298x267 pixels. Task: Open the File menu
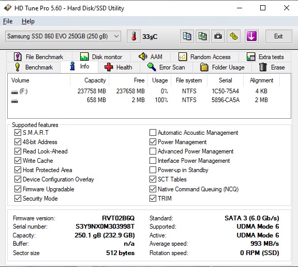8,21
